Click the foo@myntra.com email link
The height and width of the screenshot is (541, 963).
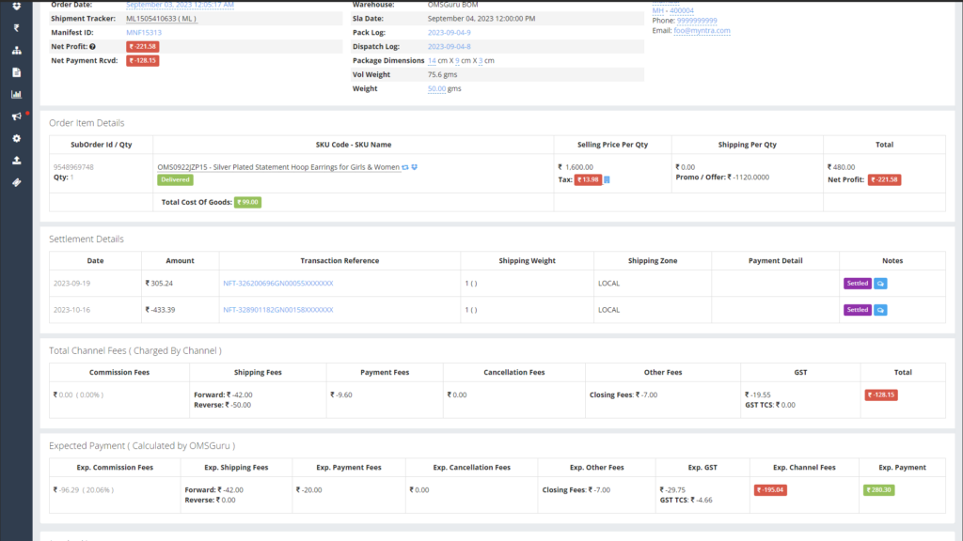click(702, 31)
